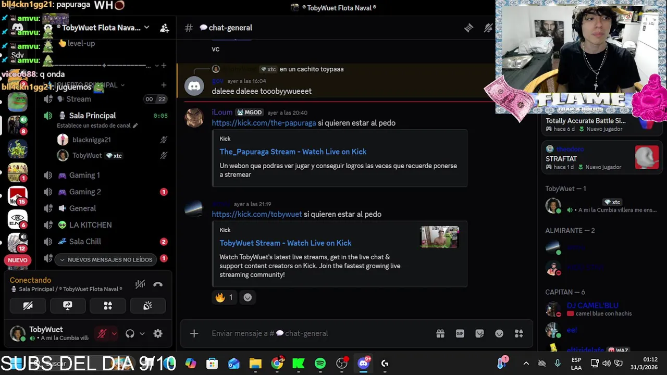Open the STRAFTAT activity card
Image resolution: width=667 pixels, height=375 pixels.
point(602,158)
